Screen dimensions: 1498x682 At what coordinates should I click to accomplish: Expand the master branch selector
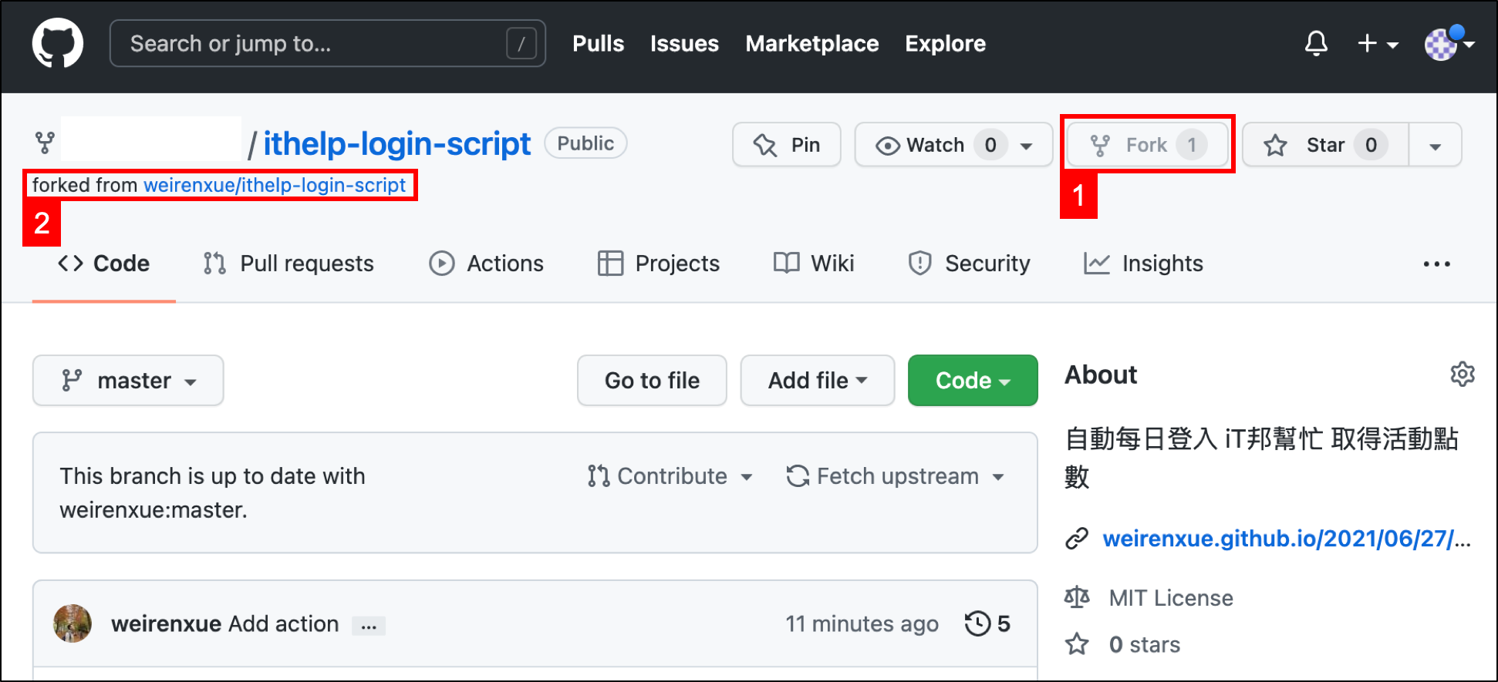[x=128, y=381]
